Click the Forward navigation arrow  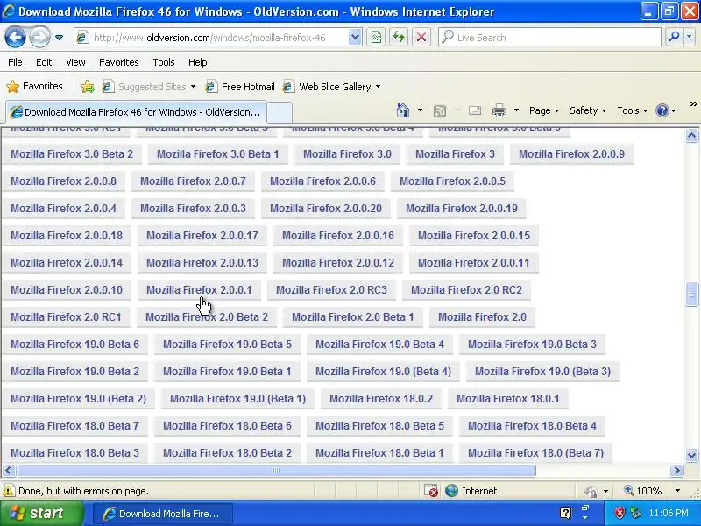click(x=39, y=37)
